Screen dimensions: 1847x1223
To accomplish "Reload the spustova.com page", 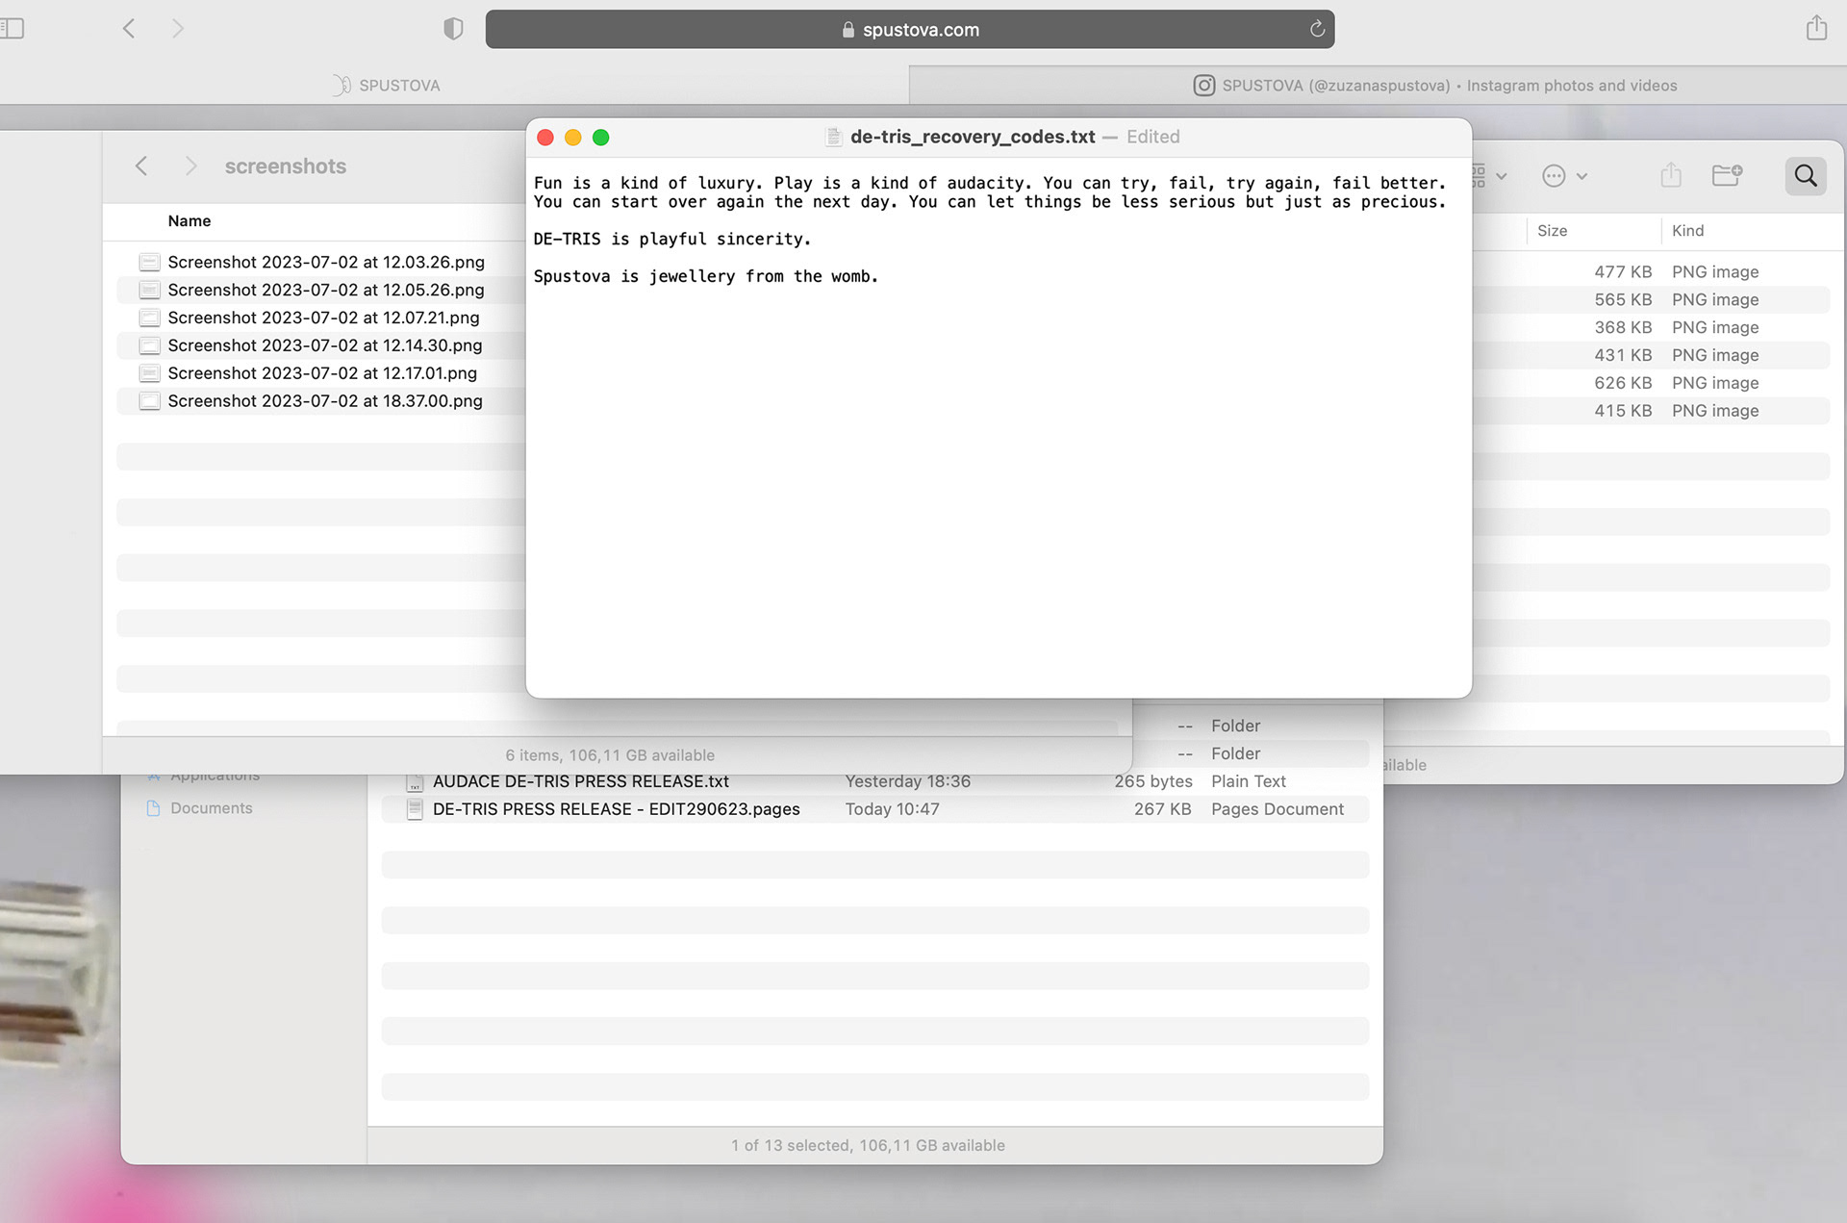I will (x=1317, y=29).
